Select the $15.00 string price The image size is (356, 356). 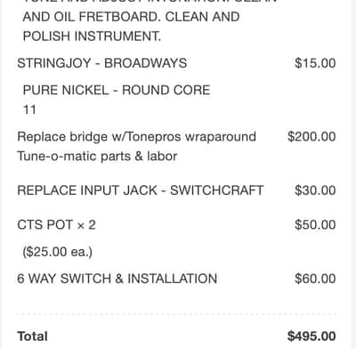315,63
